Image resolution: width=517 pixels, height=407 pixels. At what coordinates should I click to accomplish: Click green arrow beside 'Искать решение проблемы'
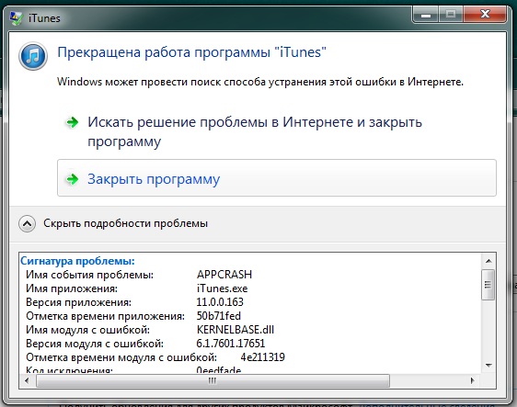[72, 122]
